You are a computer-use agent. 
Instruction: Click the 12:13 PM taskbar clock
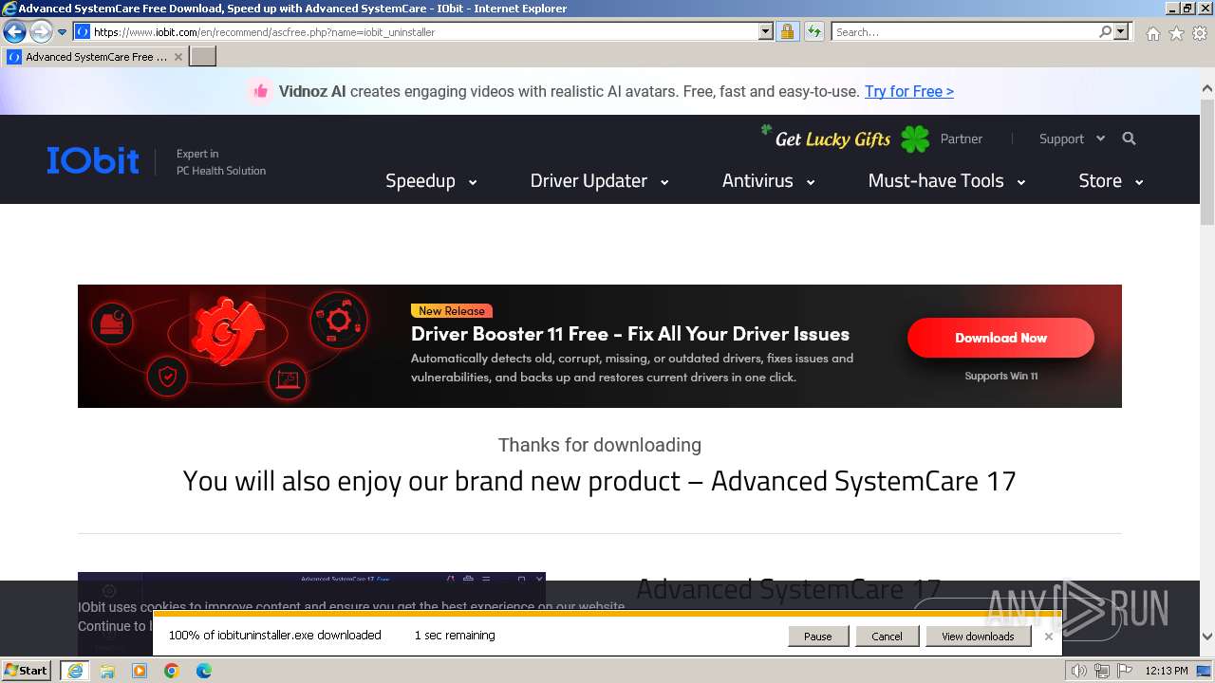(1166, 671)
